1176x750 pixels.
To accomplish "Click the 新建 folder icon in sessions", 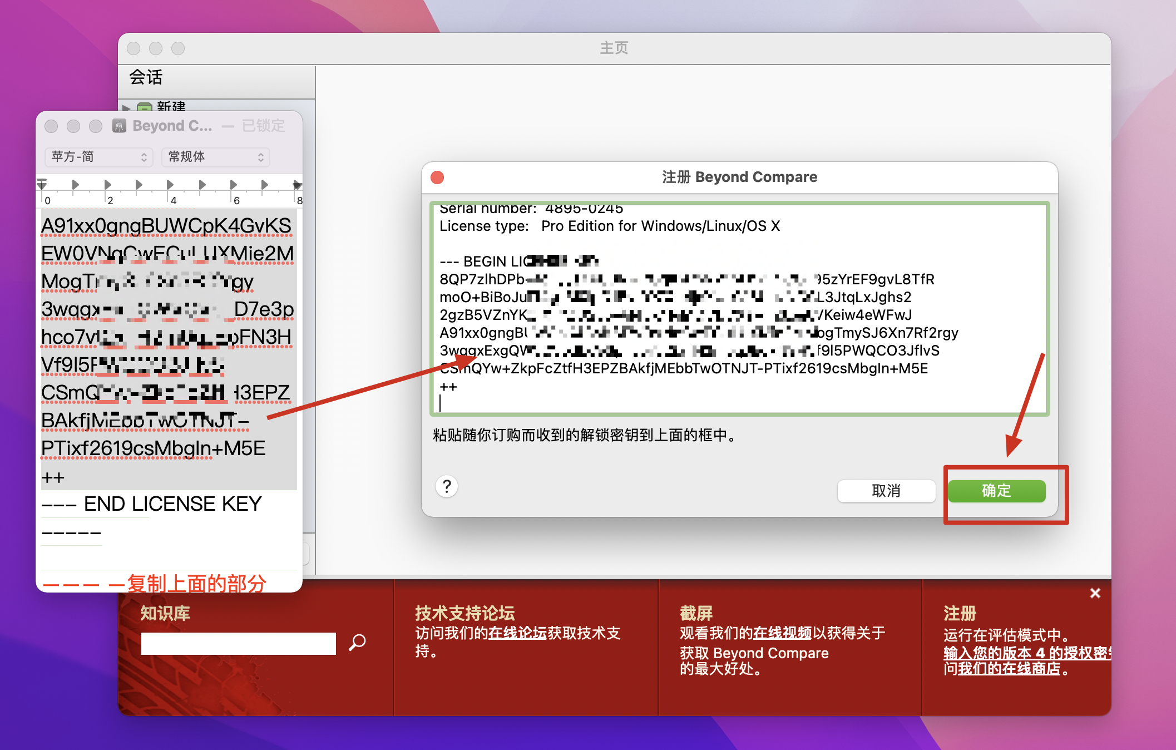I will [x=145, y=107].
